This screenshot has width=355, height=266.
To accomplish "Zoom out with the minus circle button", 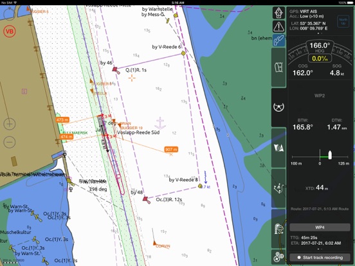I will pyautogui.click(x=10, y=142).
